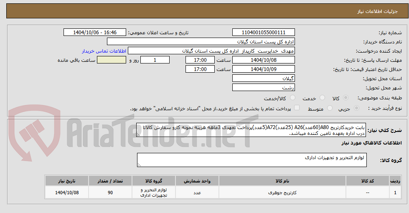Click the goods group cell in the table row
409x213 pixels.
coord(154,193)
